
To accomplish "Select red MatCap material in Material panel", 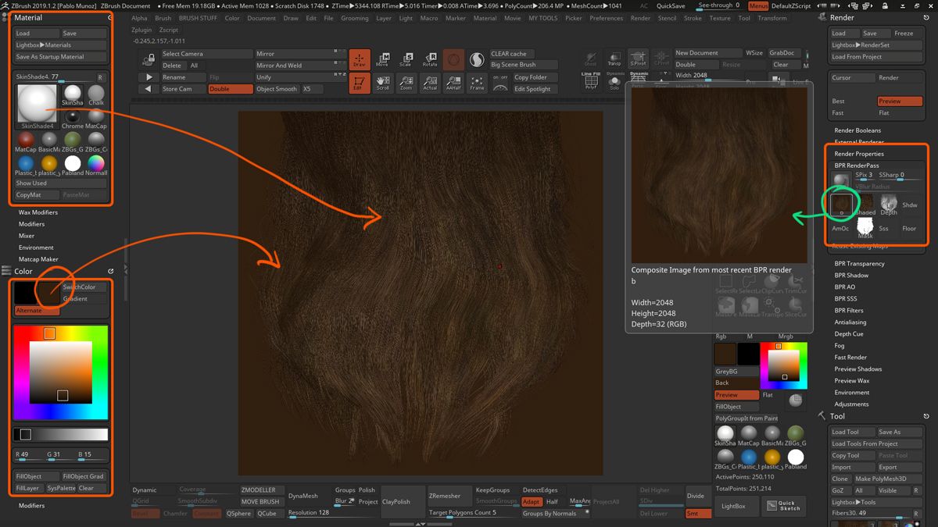I will tap(26, 143).
